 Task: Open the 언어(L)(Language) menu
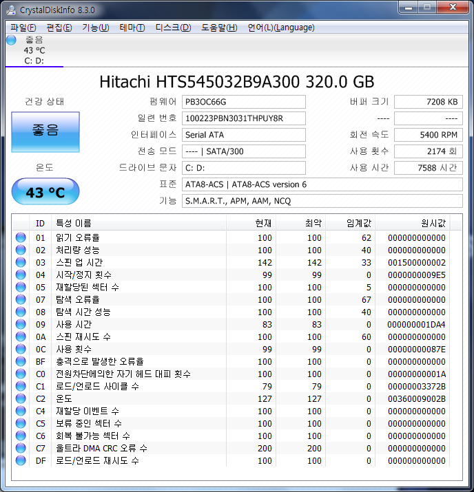[280, 28]
